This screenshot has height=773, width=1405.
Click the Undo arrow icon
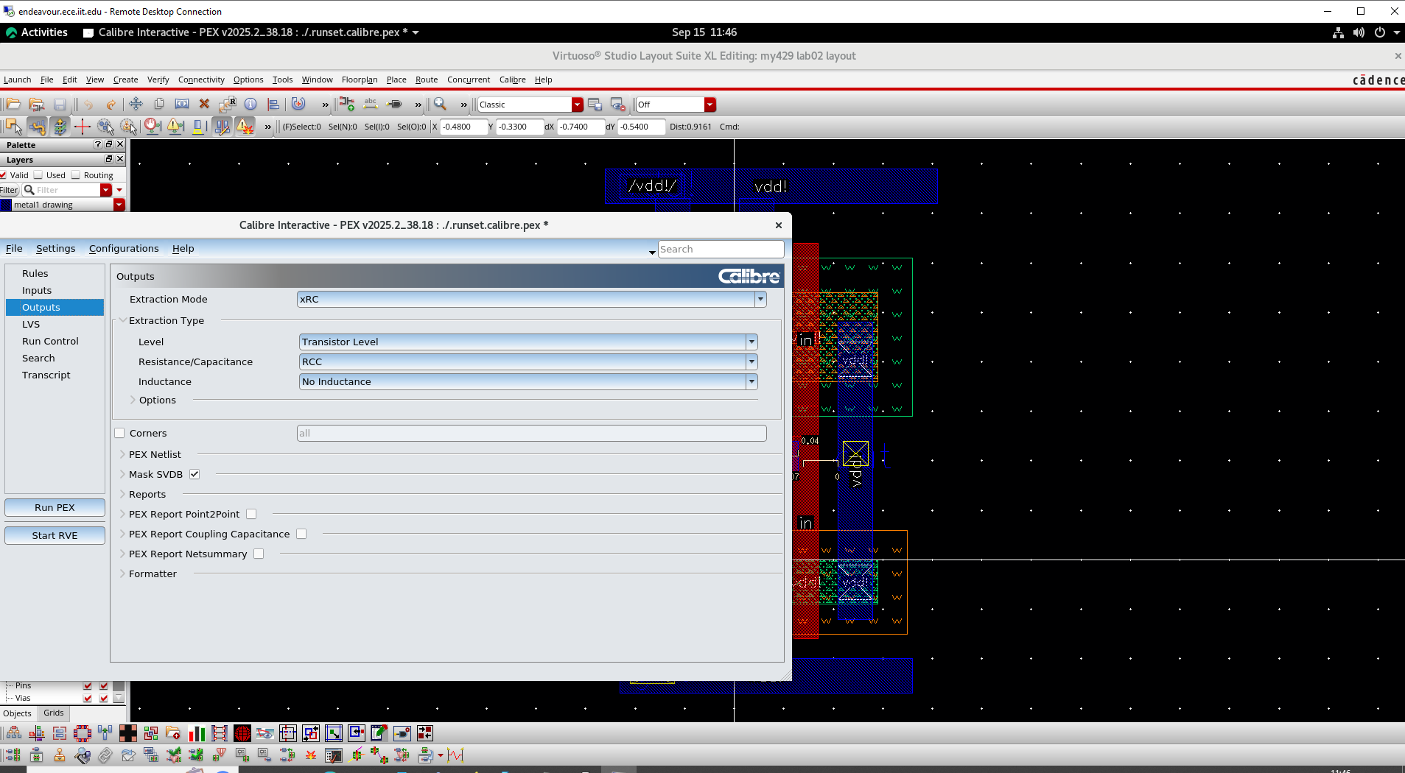[88, 105]
